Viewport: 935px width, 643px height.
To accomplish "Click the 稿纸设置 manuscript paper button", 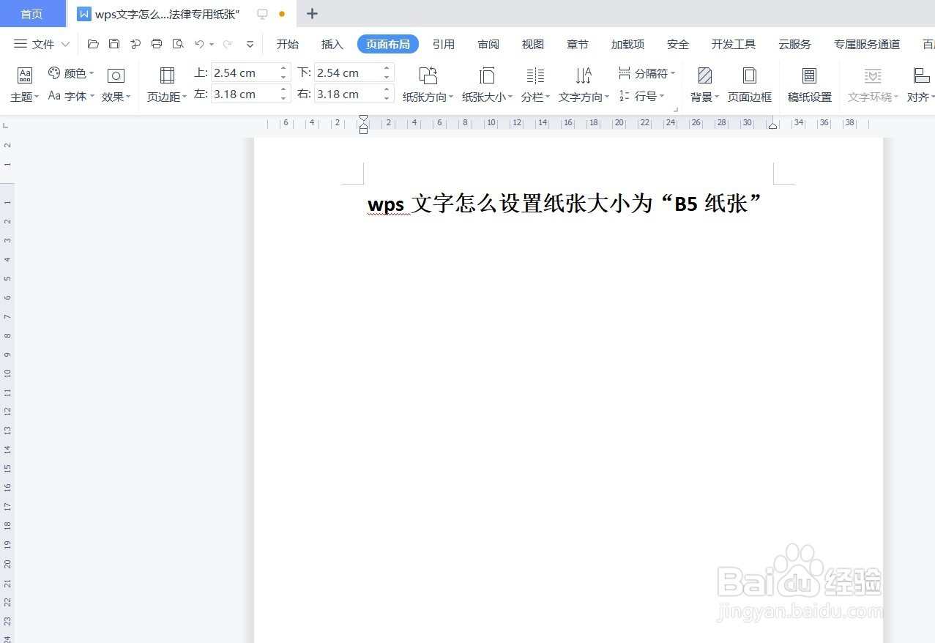I will click(x=810, y=85).
